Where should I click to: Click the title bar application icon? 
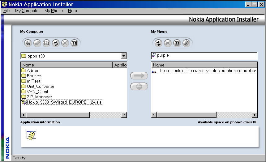pos(5,4)
